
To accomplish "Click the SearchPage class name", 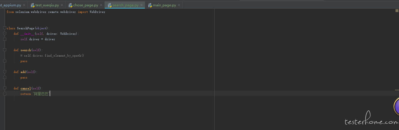I will tap(25, 28).
